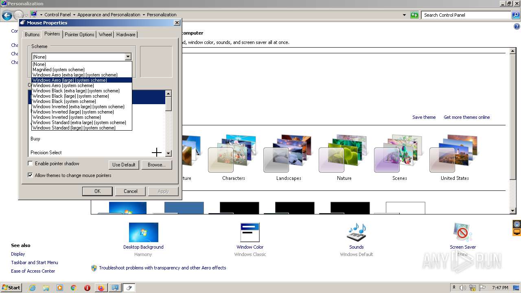521x293 pixels.
Task: Select the Pointers tab
Action: pyautogui.click(x=52, y=34)
